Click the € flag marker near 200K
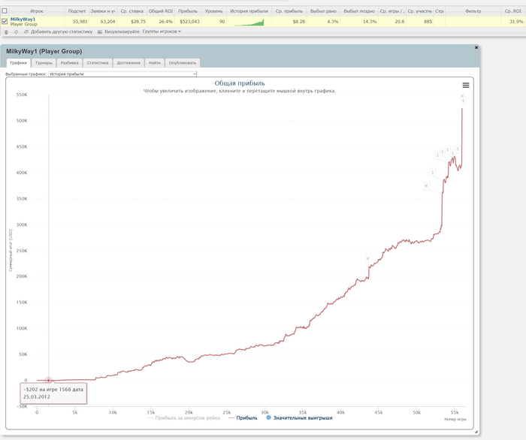526x440 pixels. pos(368,259)
